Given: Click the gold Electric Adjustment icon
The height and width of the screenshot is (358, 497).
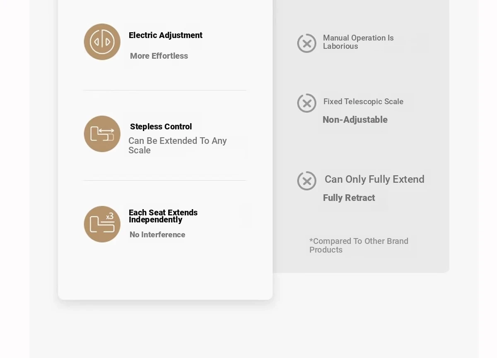Looking at the screenshot, I should pyautogui.click(x=102, y=42).
